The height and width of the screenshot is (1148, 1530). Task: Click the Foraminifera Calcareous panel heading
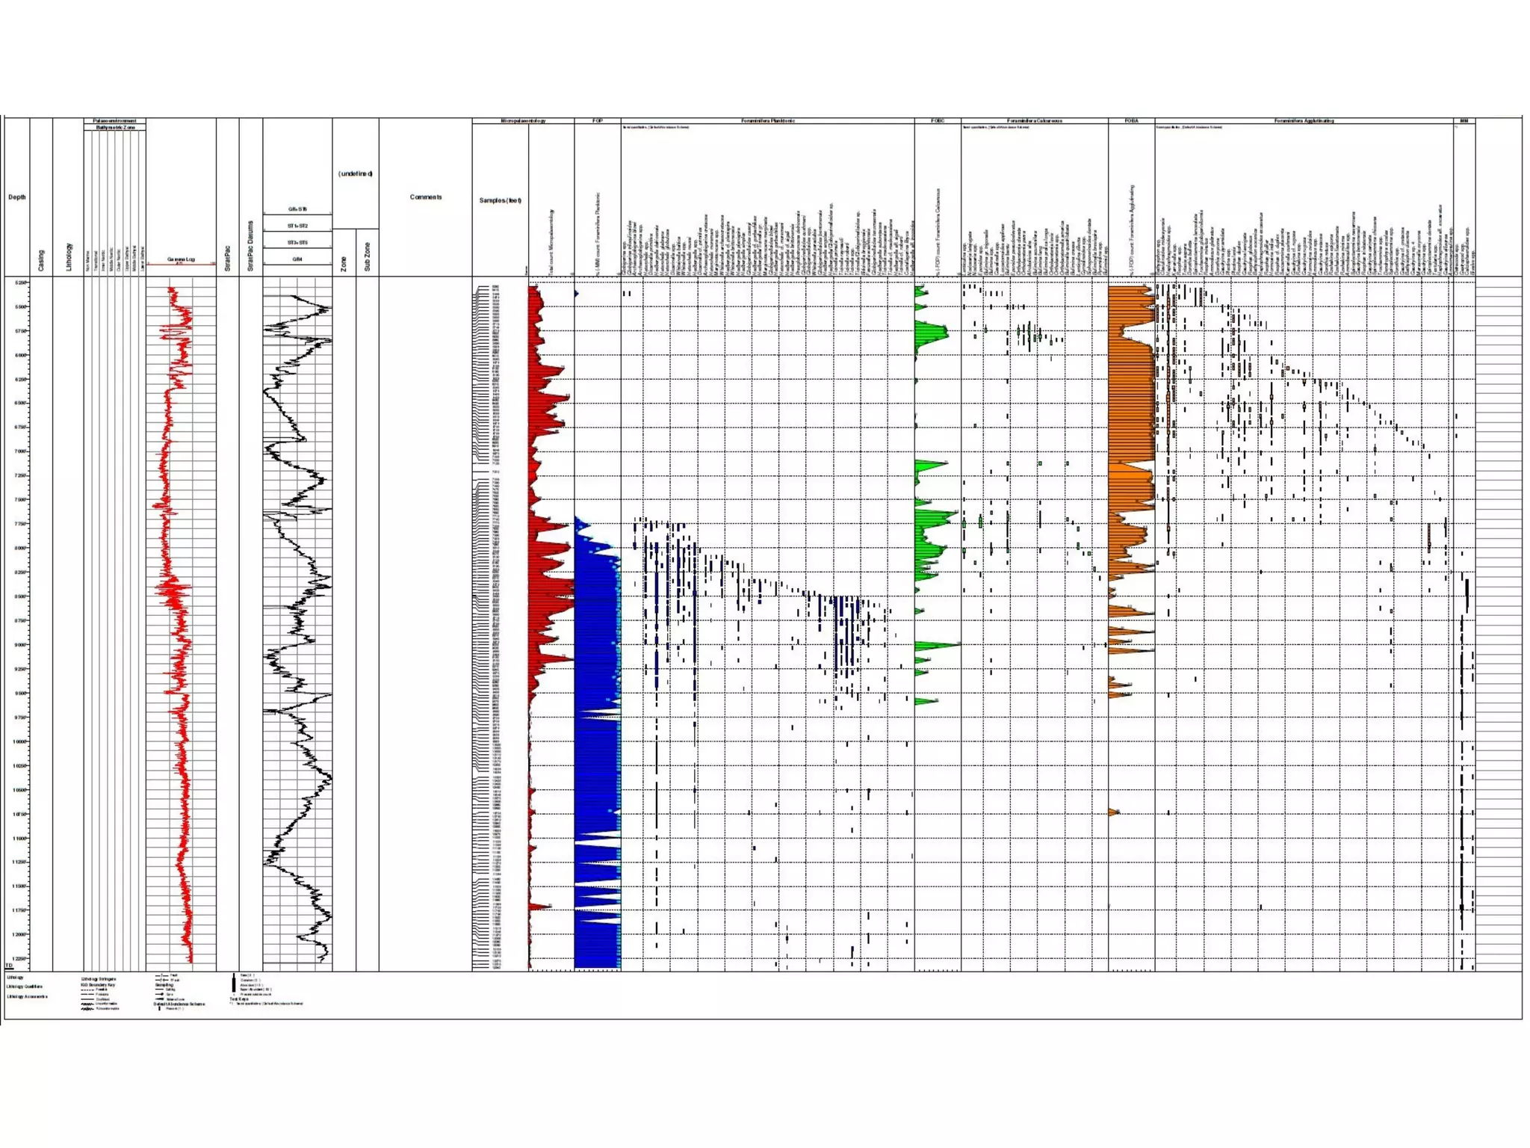1034,120
